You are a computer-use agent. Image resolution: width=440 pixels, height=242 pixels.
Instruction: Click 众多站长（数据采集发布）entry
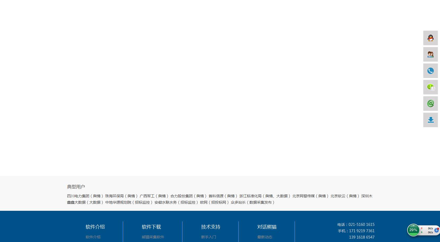coord(253,202)
